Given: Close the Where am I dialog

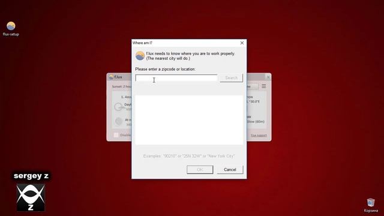Looking at the screenshot, I should (242, 43).
